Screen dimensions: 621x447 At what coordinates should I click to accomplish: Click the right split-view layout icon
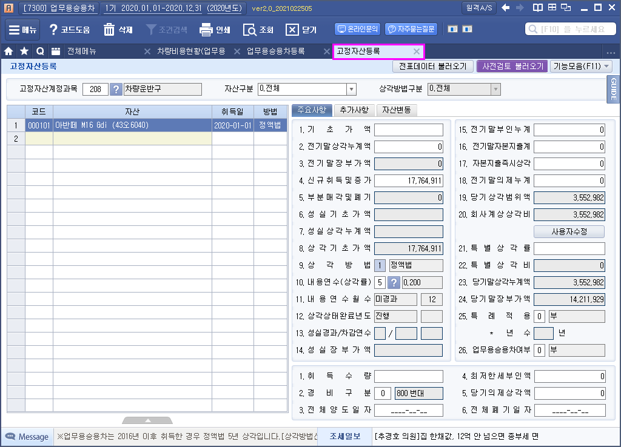pyautogui.click(x=468, y=29)
